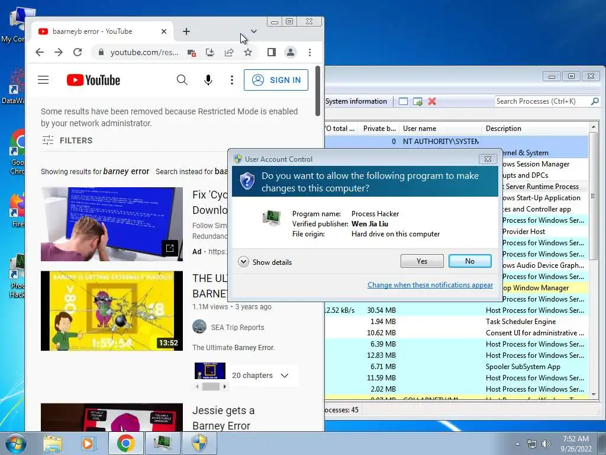Click Yes in User Account Control
The width and height of the screenshot is (606, 455).
point(422,261)
